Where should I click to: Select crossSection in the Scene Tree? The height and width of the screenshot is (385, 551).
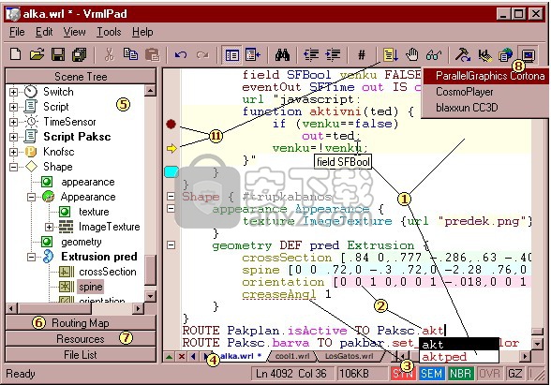[x=108, y=272]
